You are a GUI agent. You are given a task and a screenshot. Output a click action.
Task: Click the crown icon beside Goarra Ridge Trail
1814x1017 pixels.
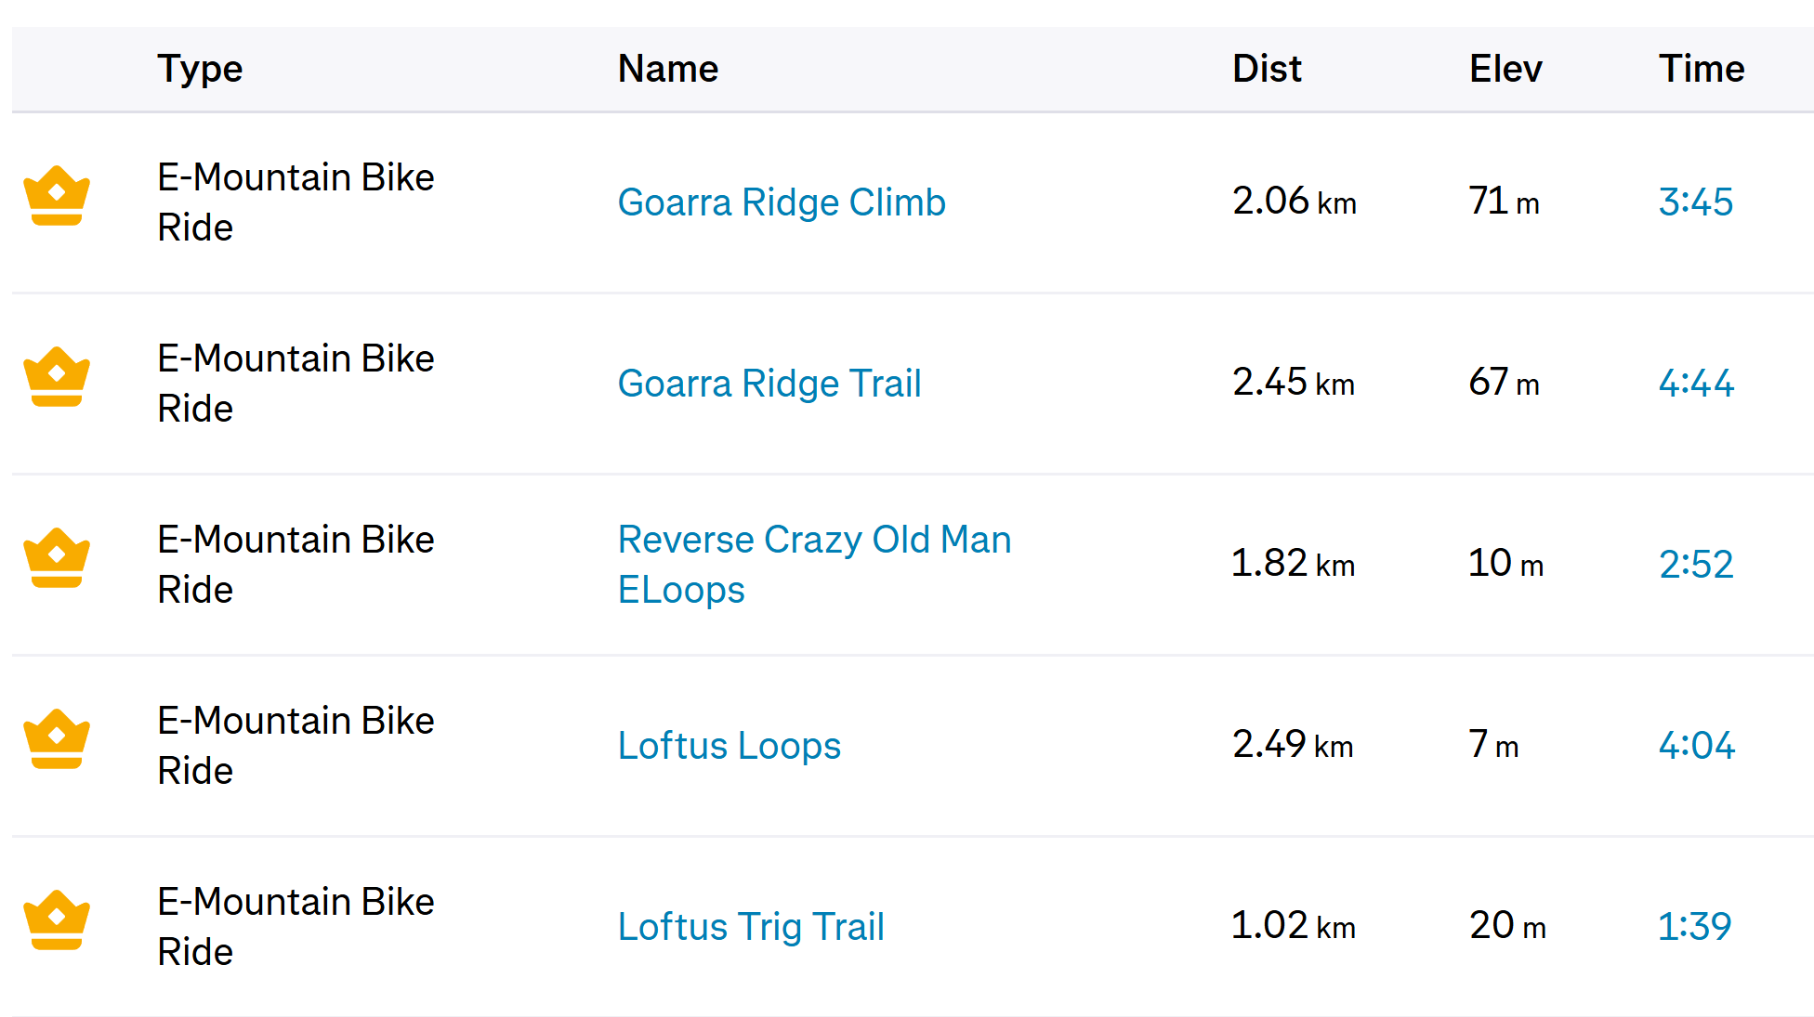[57, 377]
